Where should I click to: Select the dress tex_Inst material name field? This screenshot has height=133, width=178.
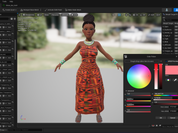pos(6,54)
